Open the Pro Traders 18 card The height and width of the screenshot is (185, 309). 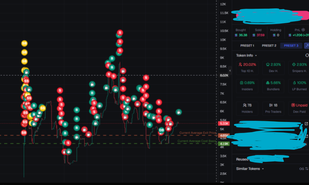(273, 108)
